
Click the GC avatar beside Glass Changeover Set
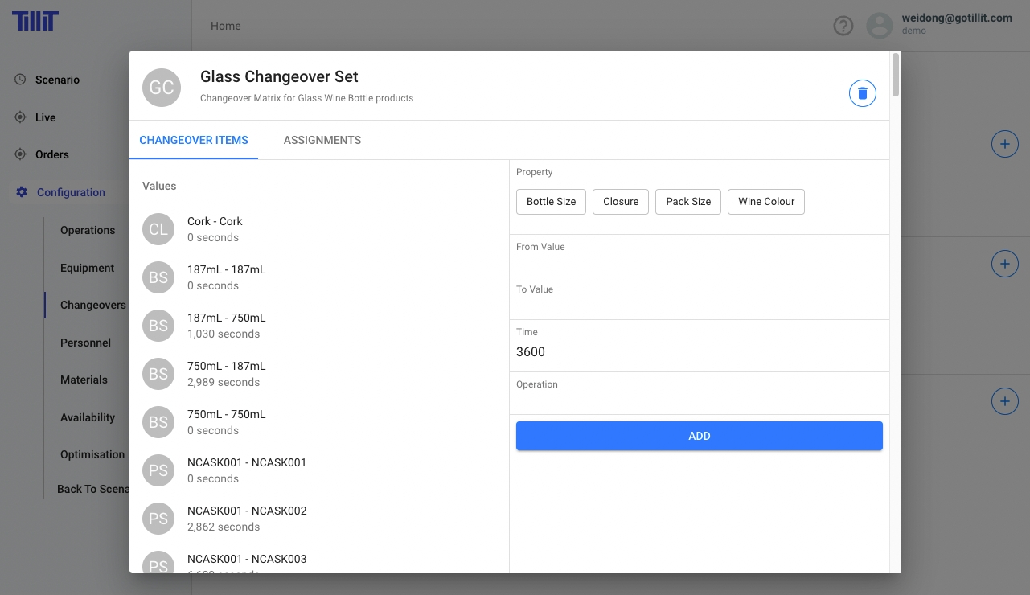click(x=162, y=88)
